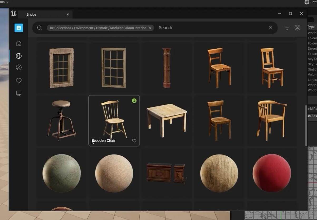317x220 pixels.
Task: Select the square wooden table thumbnail
Action: (x=167, y=120)
